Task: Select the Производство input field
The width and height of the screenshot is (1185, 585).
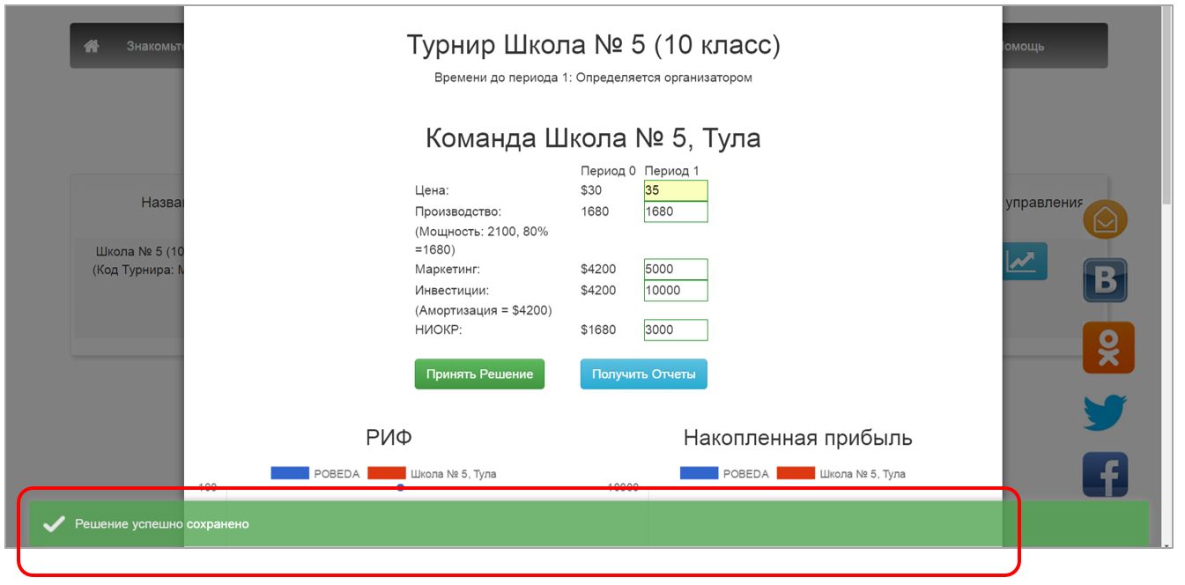Action: pyautogui.click(x=676, y=211)
